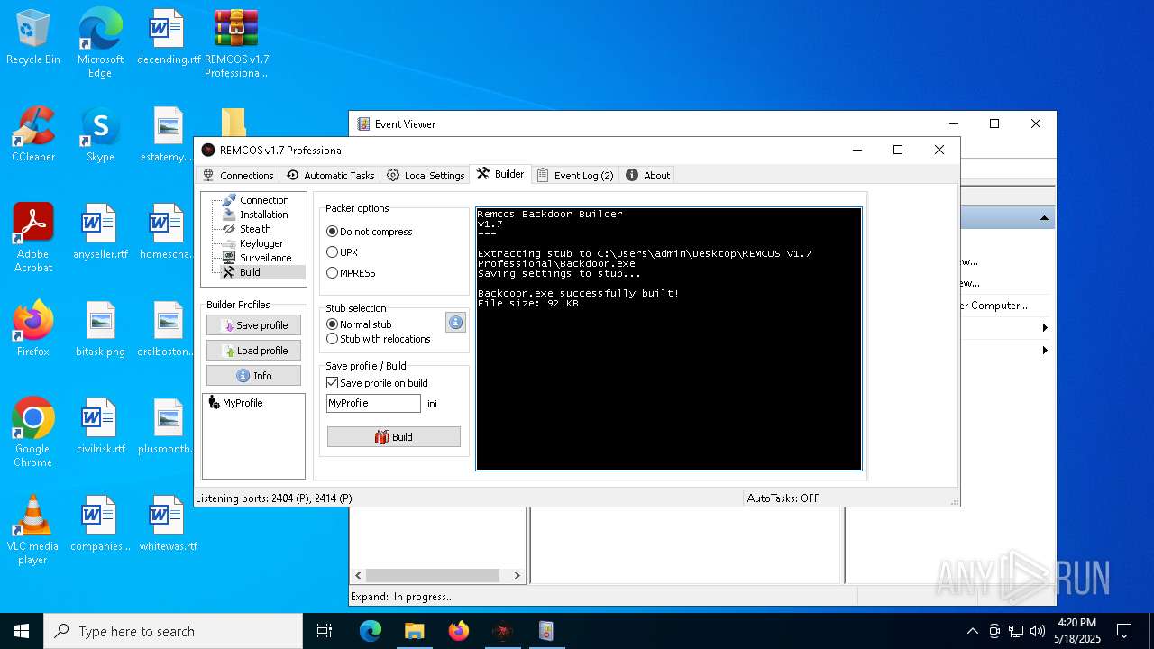Open Windows Start menu
Viewport: 1154px width, 649px height.
pyautogui.click(x=22, y=631)
